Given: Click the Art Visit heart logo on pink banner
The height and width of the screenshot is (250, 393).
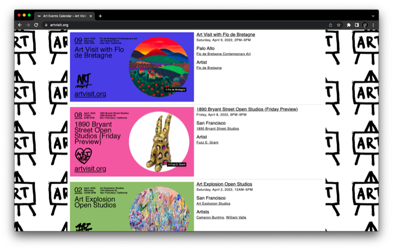Looking at the screenshot, I should (x=84, y=156).
